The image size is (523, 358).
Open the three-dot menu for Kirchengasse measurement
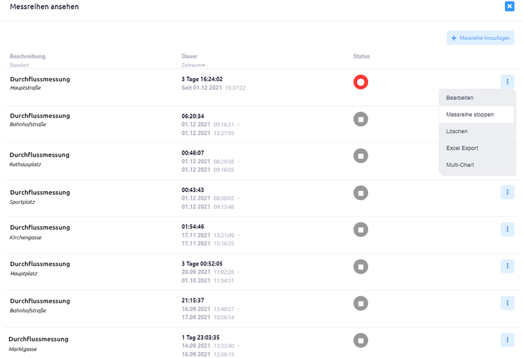pyautogui.click(x=507, y=229)
